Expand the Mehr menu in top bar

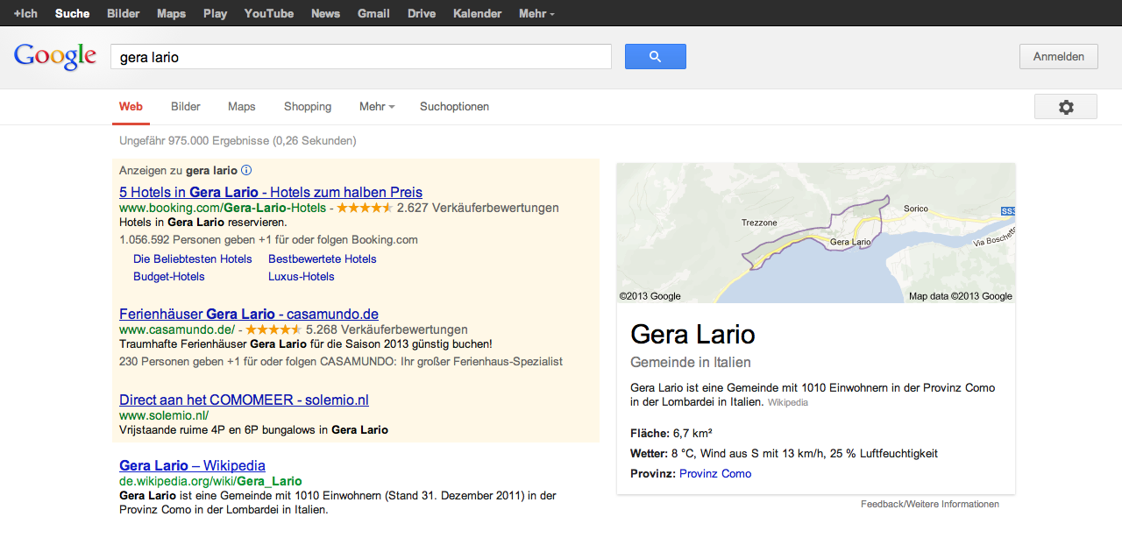tap(536, 13)
